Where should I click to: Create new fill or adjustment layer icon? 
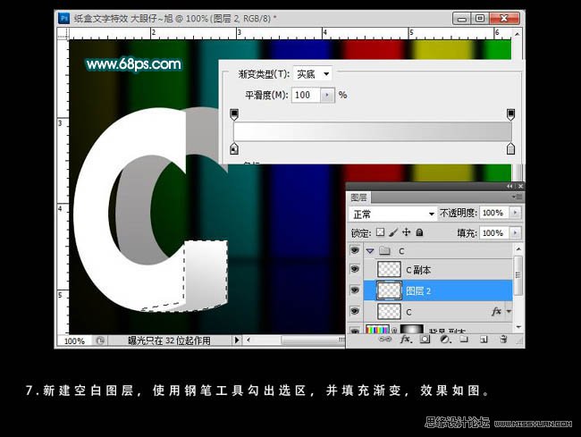tap(445, 339)
